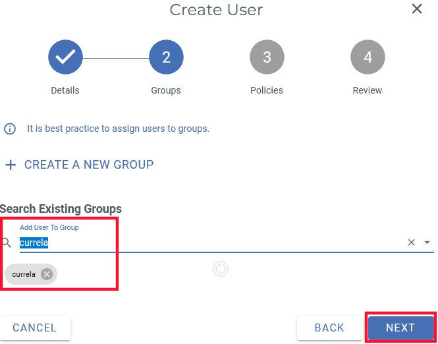Go to step 4 Review circle
438x344 pixels.
coord(368,57)
